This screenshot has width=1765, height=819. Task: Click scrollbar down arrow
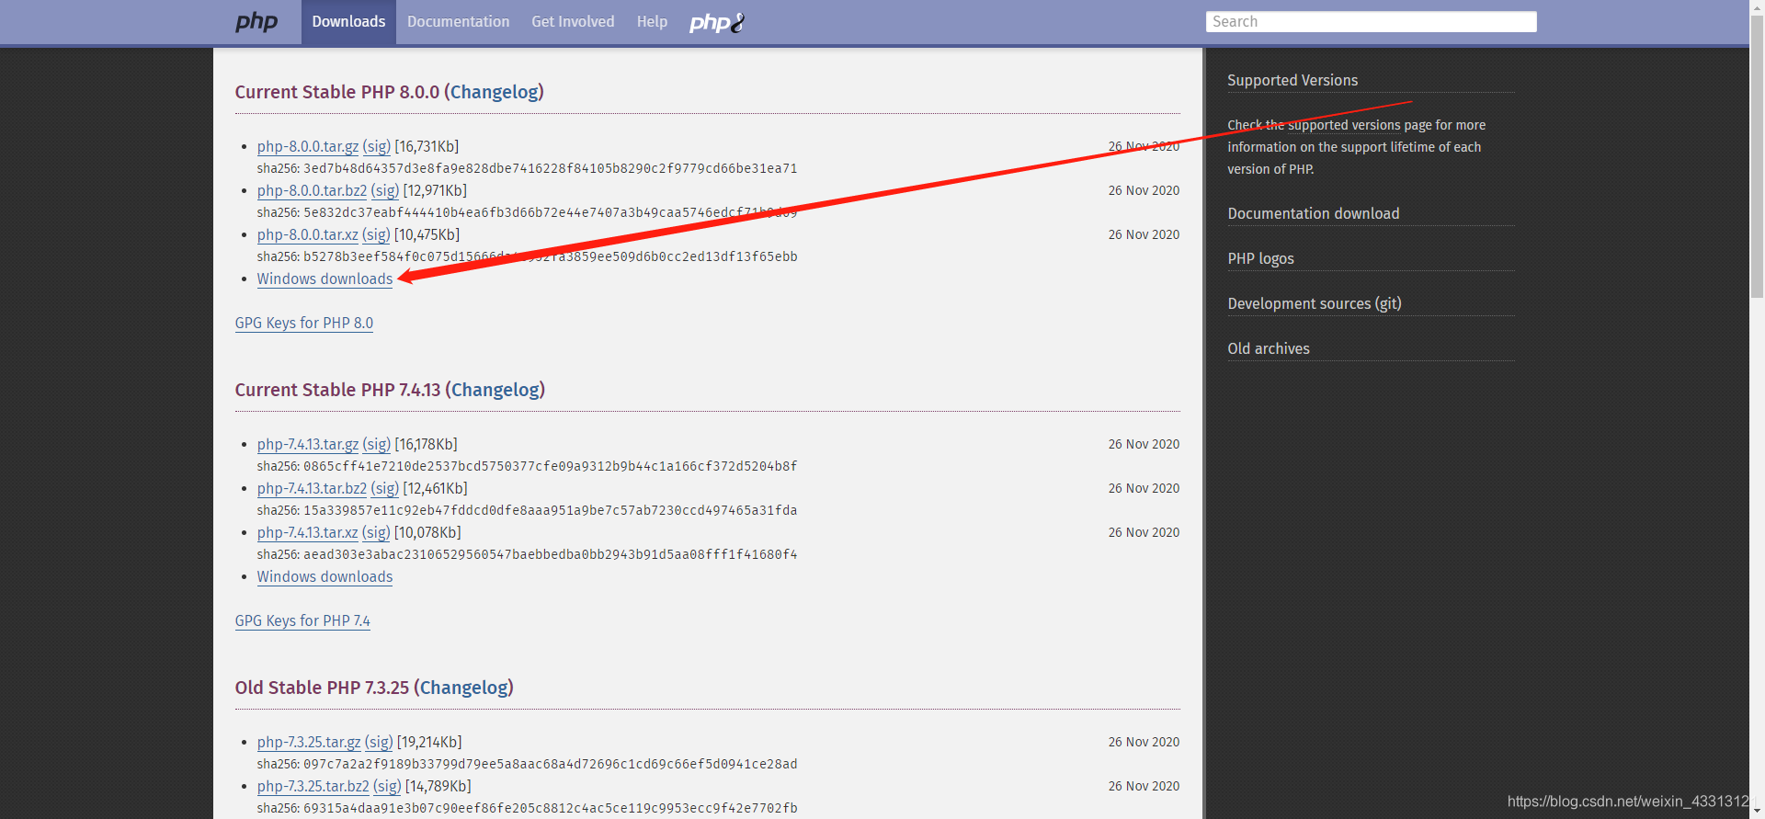click(1757, 812)
